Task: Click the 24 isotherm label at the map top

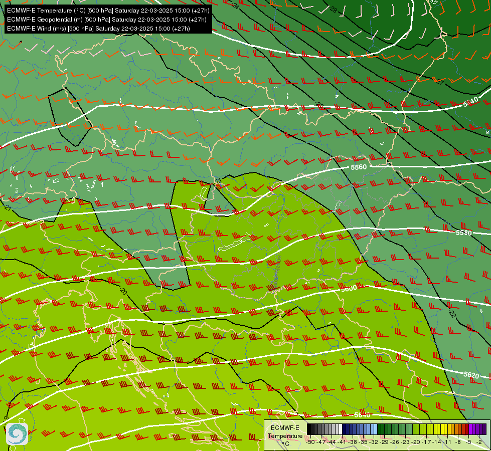Action: pyautogui.click(x=235, y=6)
